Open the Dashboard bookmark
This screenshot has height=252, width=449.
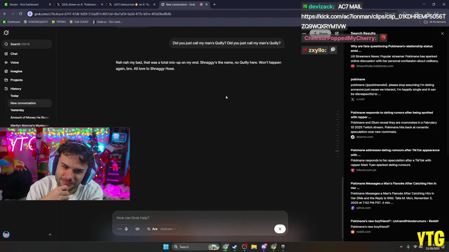pos(11,22)
